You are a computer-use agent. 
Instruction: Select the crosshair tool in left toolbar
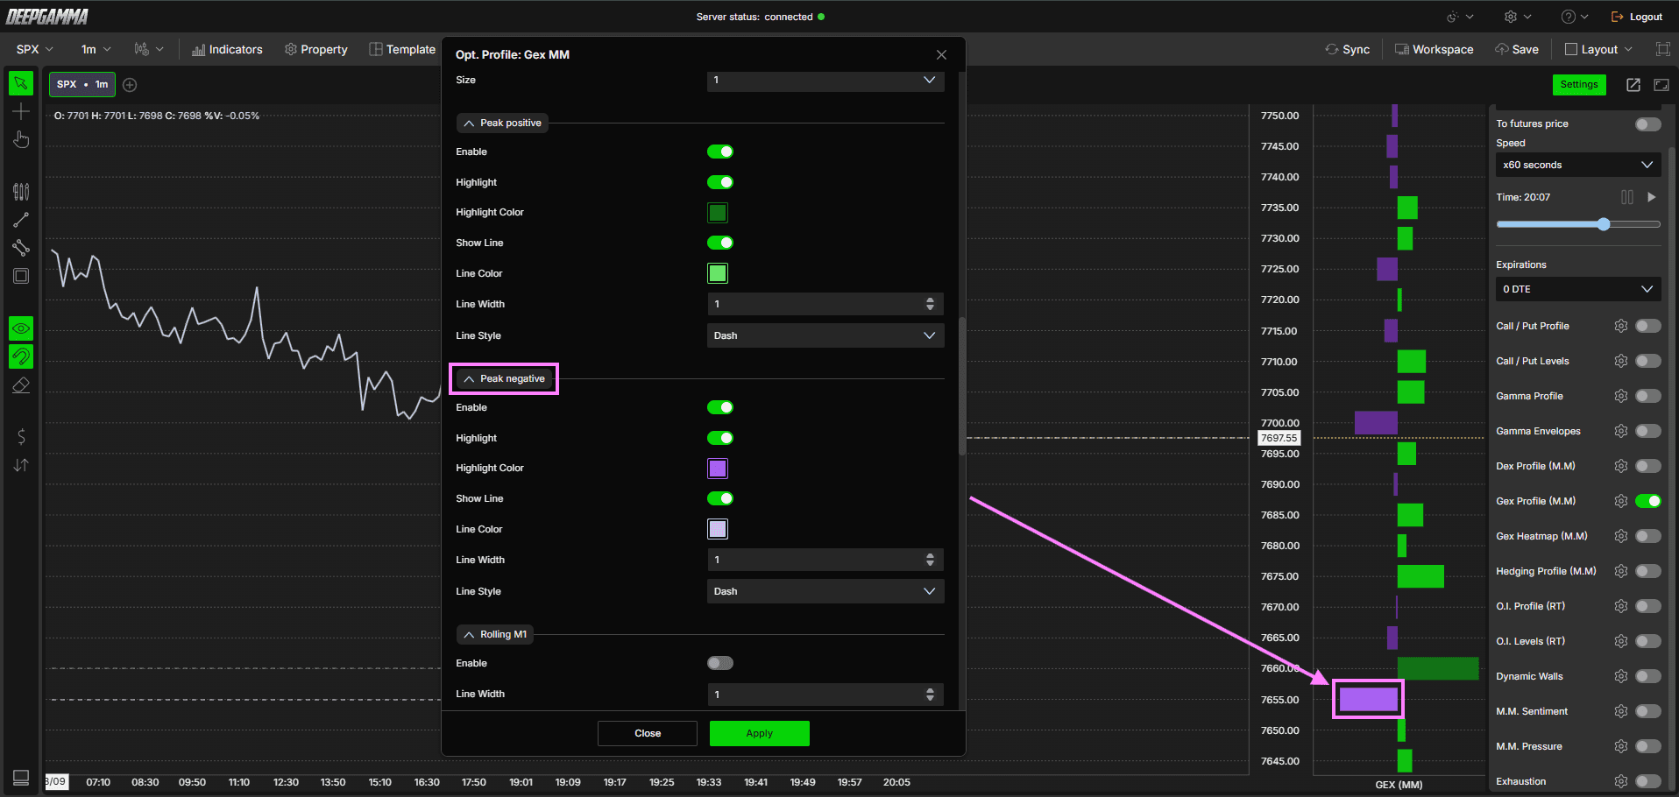coord(21,112)
